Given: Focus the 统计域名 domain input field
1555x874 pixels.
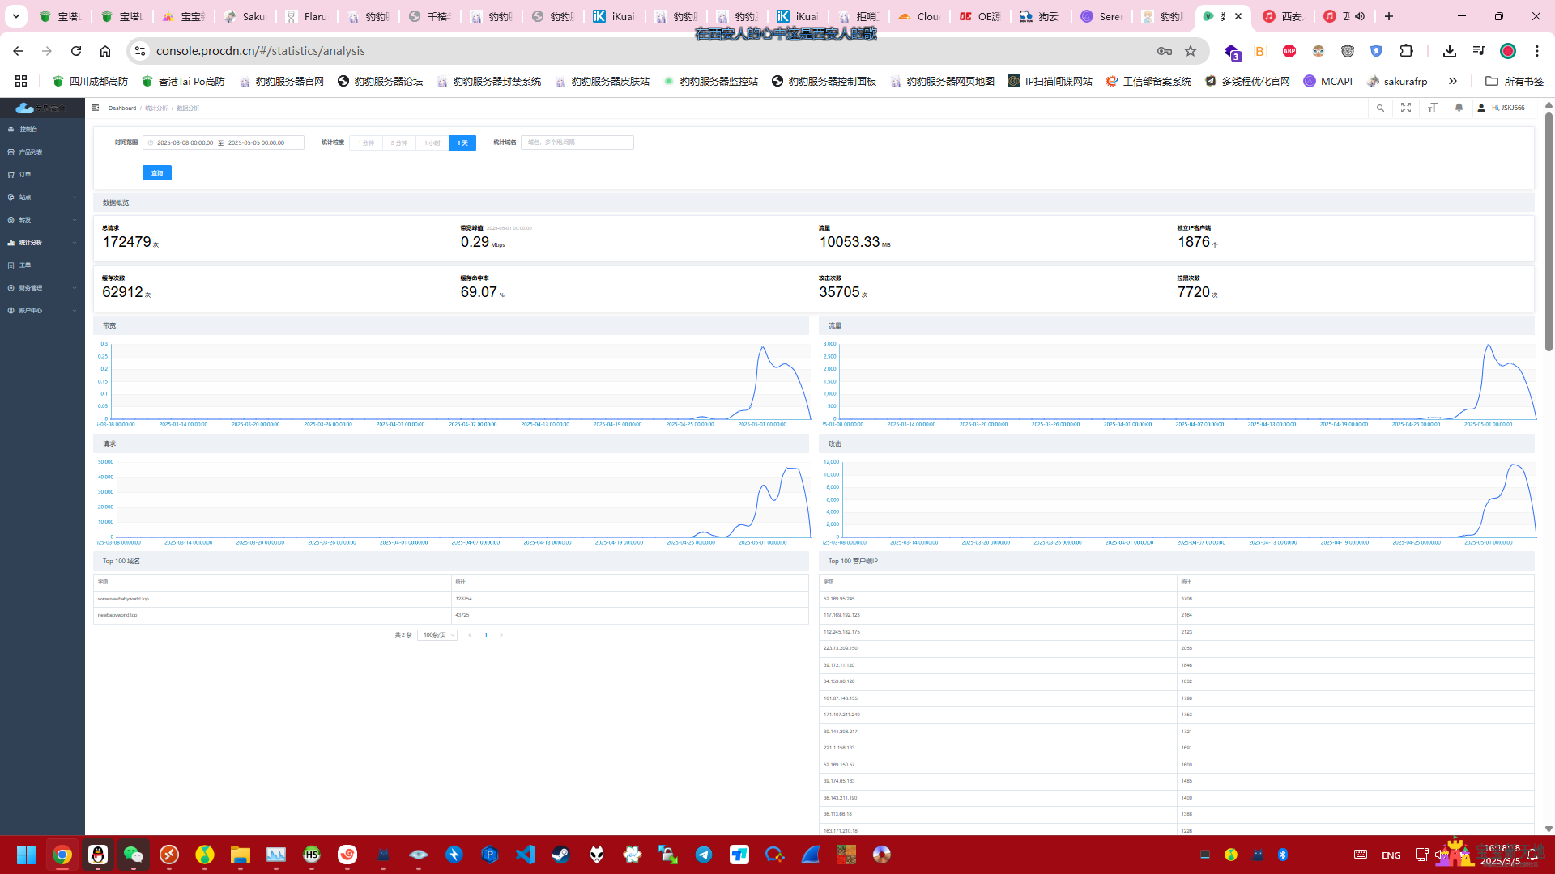Looking at the screenshot, I should (577, 142).
